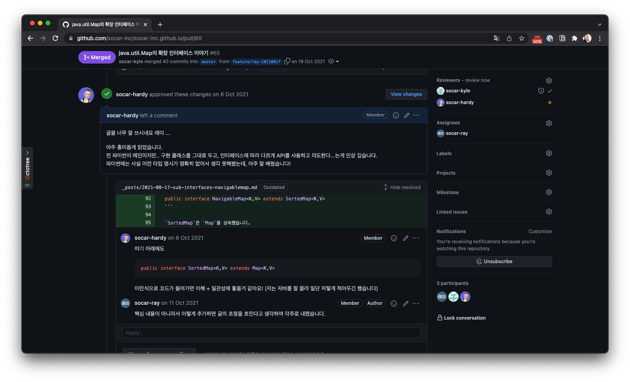The width and height of the screenshot is (630, 382).
Task: Edit socar-hardy's 8 Oct inline comment
Action: pyautogui.click(x=406, y=238)
